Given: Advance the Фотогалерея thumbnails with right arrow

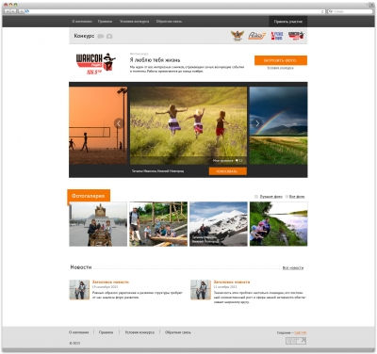Looking at the screenshot, I should 302,223.
